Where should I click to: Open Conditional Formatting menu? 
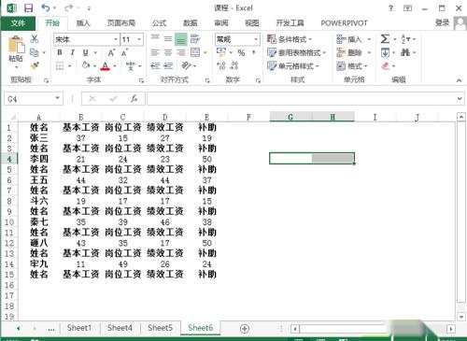coord(290,39)
